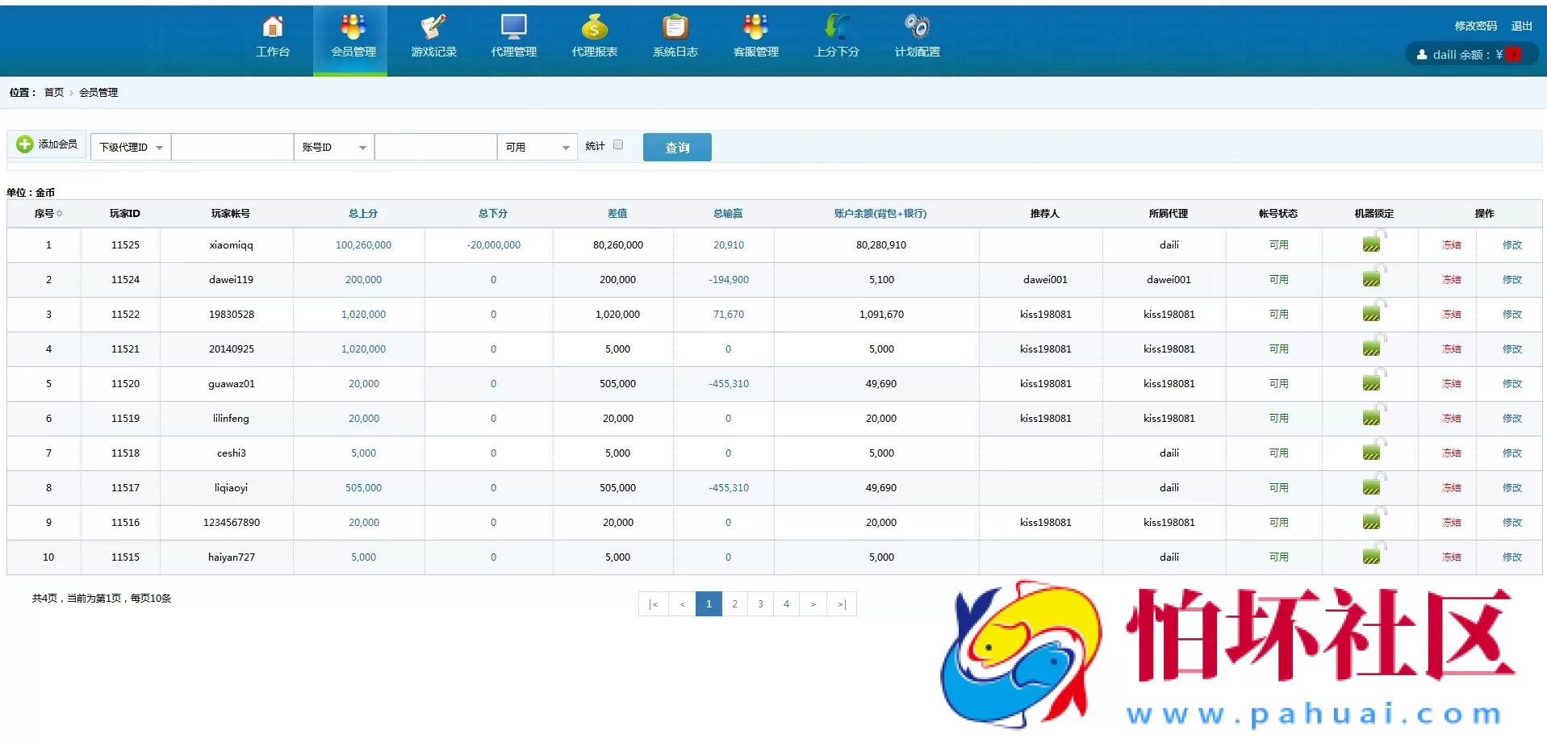Viewport: 1547px width, 747px height.
Task: Toggle machine lock for player 11520
Action: tap(1373, 382)
